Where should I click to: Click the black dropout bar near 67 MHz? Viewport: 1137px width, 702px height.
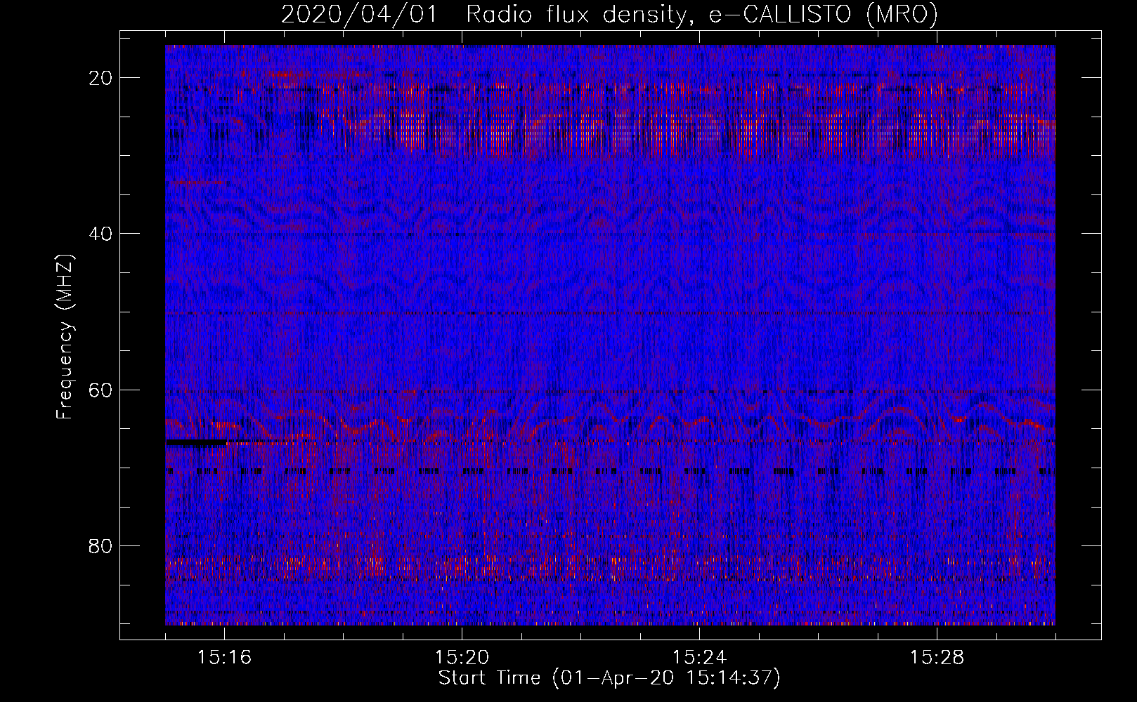(197, 443)
